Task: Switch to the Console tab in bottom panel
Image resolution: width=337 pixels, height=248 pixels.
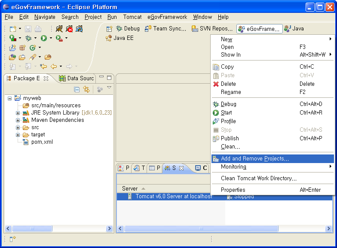Action: 201,168
